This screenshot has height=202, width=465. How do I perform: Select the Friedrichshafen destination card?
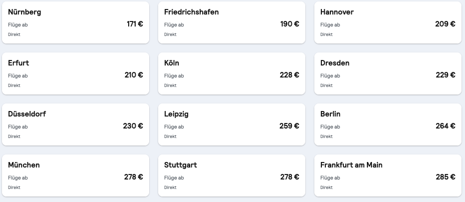click(231, 22)
